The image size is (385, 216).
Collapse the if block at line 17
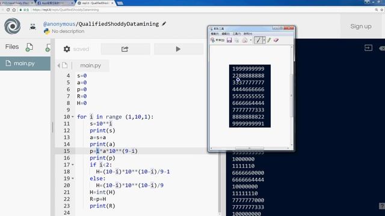click(x=73, y=165)
